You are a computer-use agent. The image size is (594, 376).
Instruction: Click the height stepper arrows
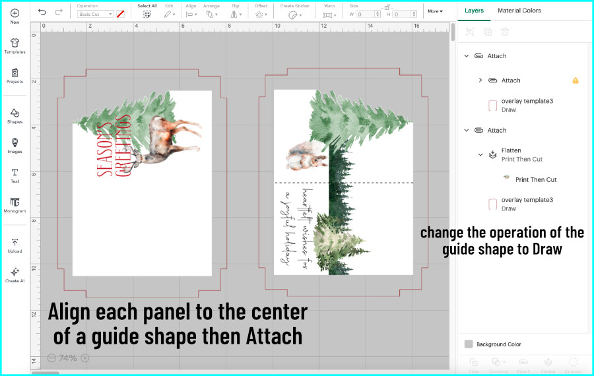pos(414,14)
